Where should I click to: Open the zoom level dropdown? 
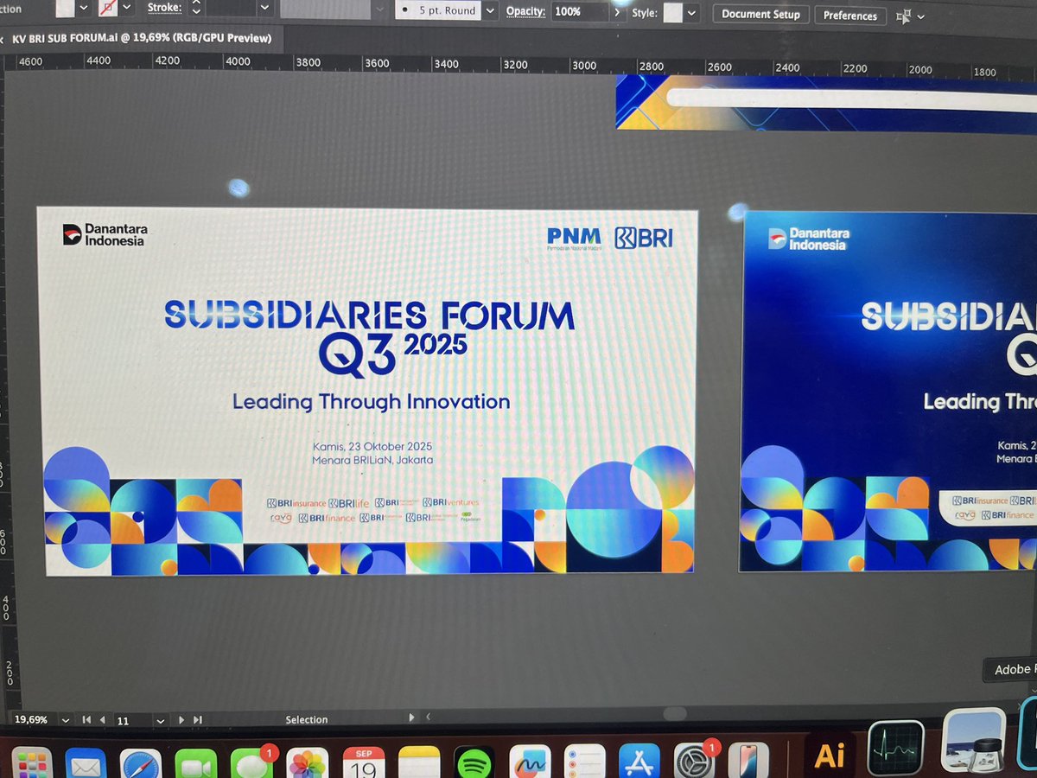[66, 720]
